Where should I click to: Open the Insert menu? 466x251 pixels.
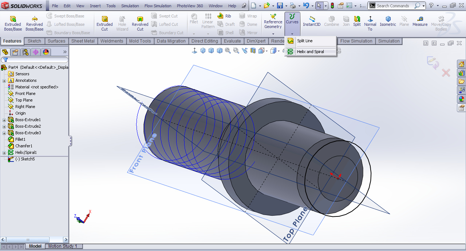click(x=95, y=6)
